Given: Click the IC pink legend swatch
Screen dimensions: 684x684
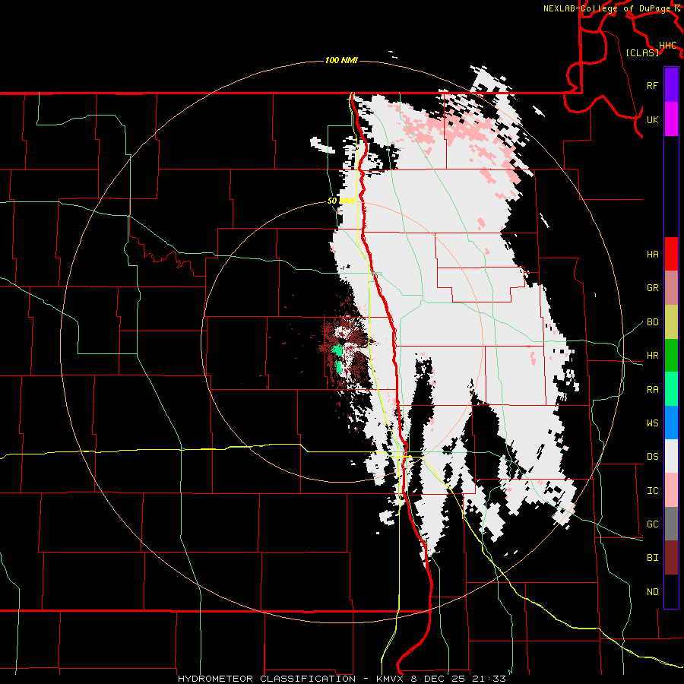Looking at the screenshot, I should (671, 490).
